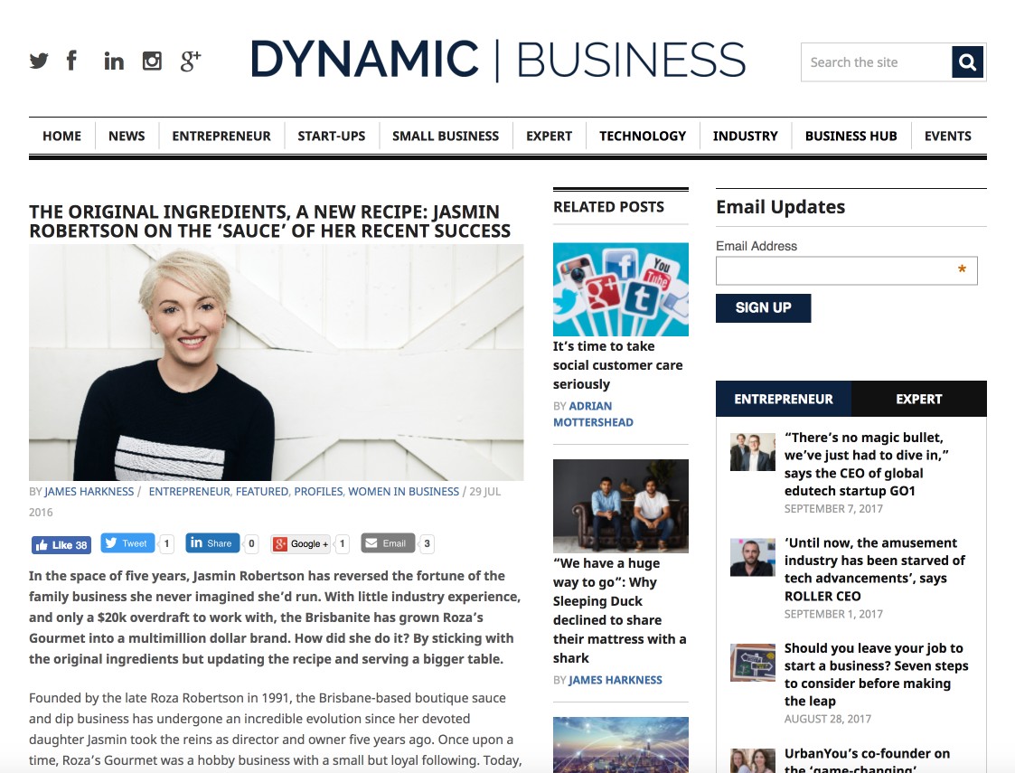This screenshot has height=773, width=1015.
Task: Open author James Harkness byline link
Action: tap(89, 492)
